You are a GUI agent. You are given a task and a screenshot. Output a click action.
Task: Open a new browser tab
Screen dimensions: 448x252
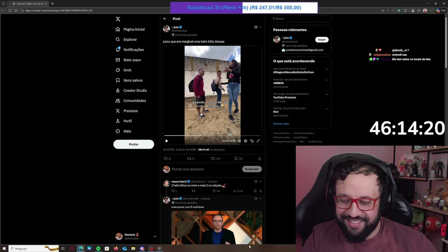tap(52, 3)
